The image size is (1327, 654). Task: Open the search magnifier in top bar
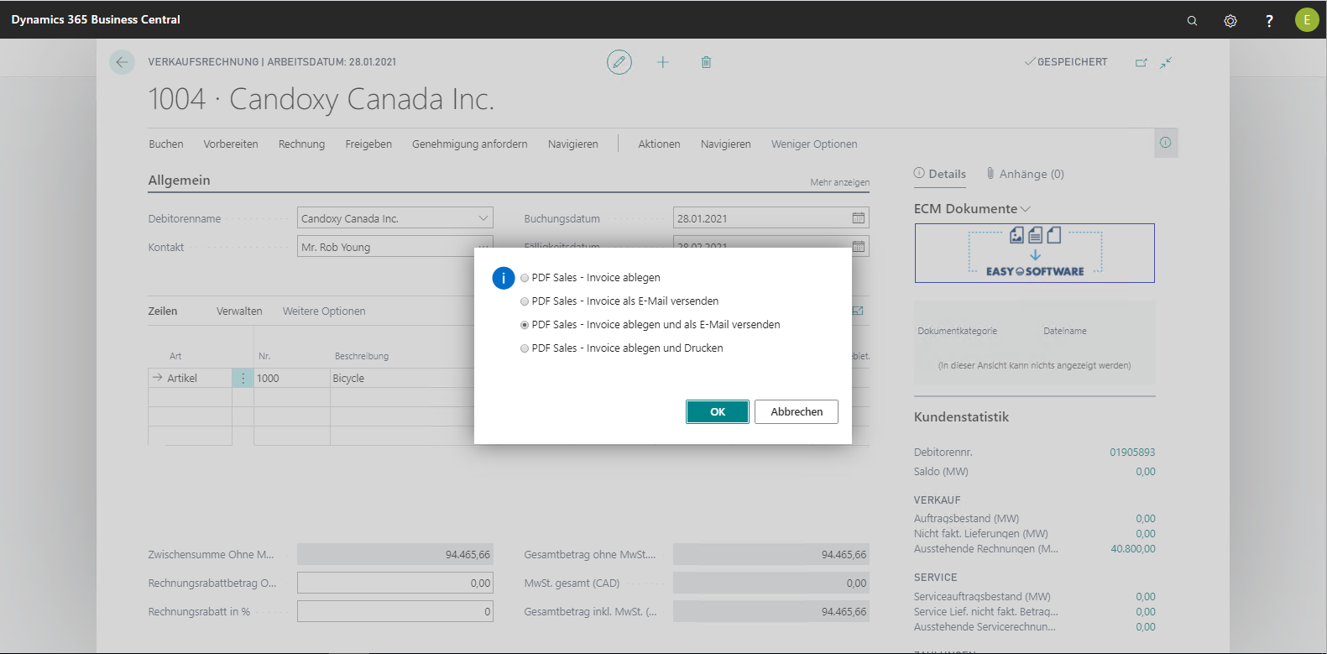1192,20
